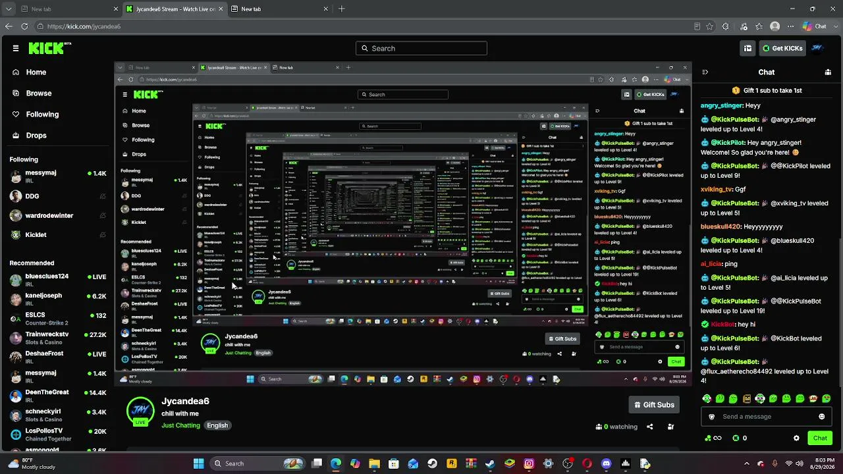Click the chat identity badge icon
843x474 pixels.
coord(711,417)
